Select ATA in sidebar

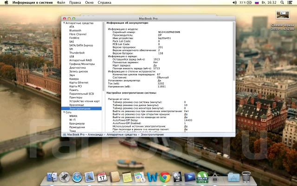pyautogui.click(x=71, y=27)
